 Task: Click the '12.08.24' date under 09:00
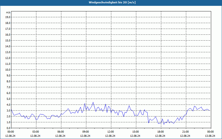coord(85,136)
